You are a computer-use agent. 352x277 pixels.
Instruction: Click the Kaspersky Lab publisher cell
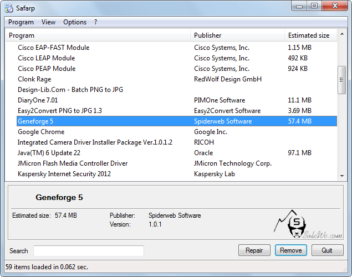click(215, 174)
